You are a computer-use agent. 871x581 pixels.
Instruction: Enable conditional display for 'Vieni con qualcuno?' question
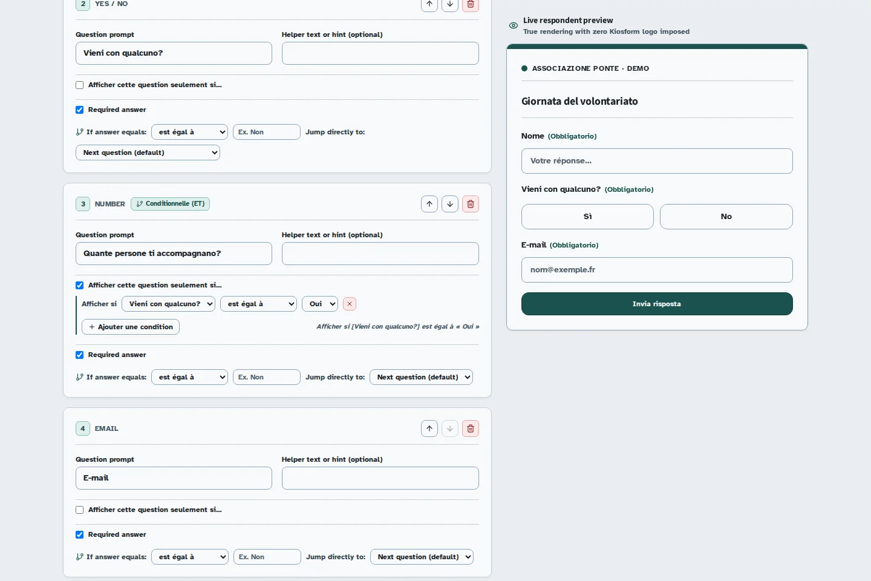tap(80, 85)
